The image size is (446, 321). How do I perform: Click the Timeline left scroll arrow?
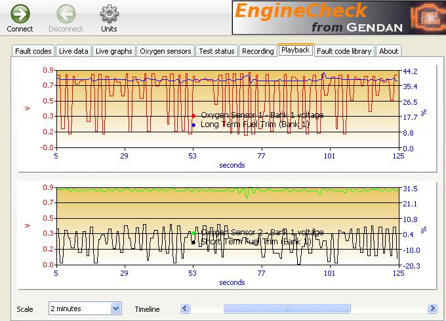(x=186, y=308)
